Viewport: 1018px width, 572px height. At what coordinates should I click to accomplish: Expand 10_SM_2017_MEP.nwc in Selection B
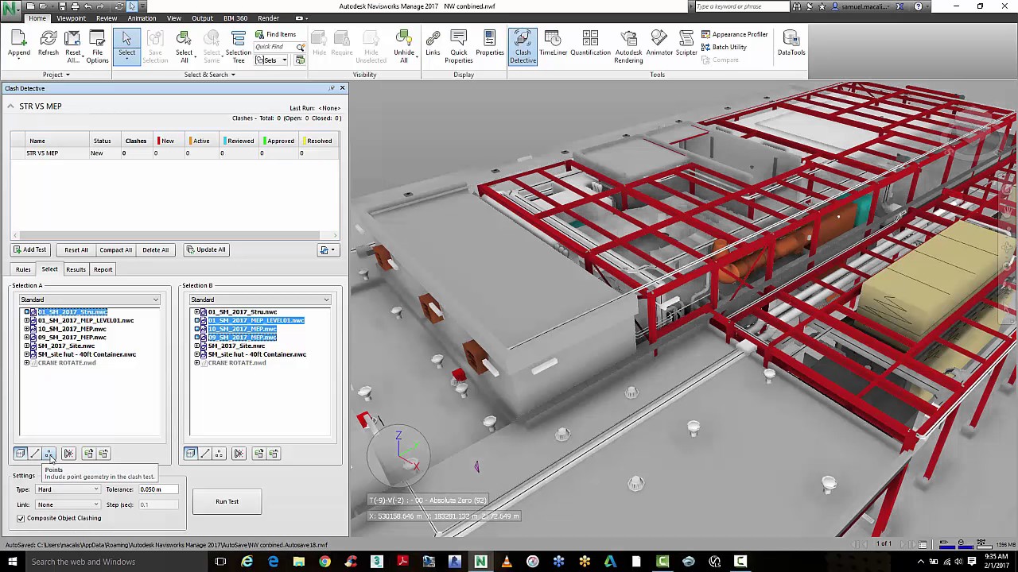point(196,329)
